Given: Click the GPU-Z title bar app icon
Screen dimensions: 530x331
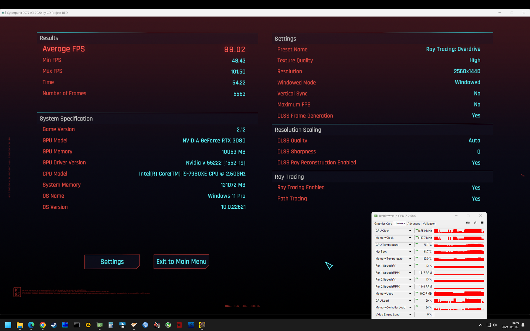Looking at the screenshot, I should (x=375, y=216).
